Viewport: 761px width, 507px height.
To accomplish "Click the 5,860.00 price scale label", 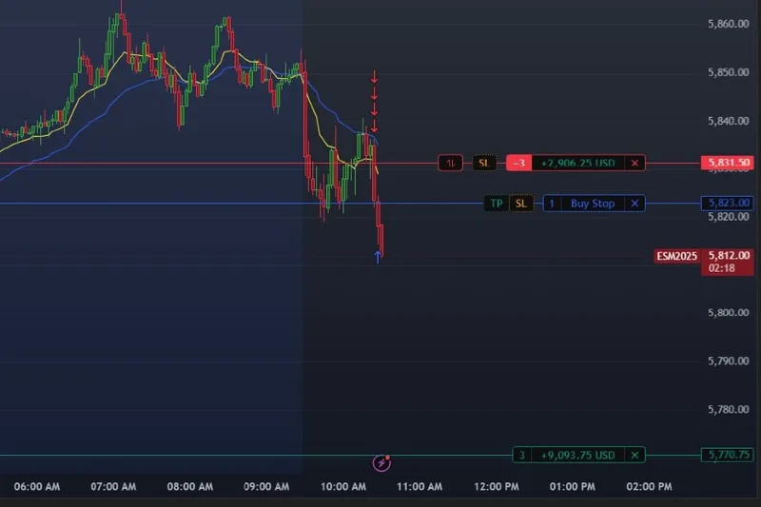I will pyautogui.click(x=728, y=25).
